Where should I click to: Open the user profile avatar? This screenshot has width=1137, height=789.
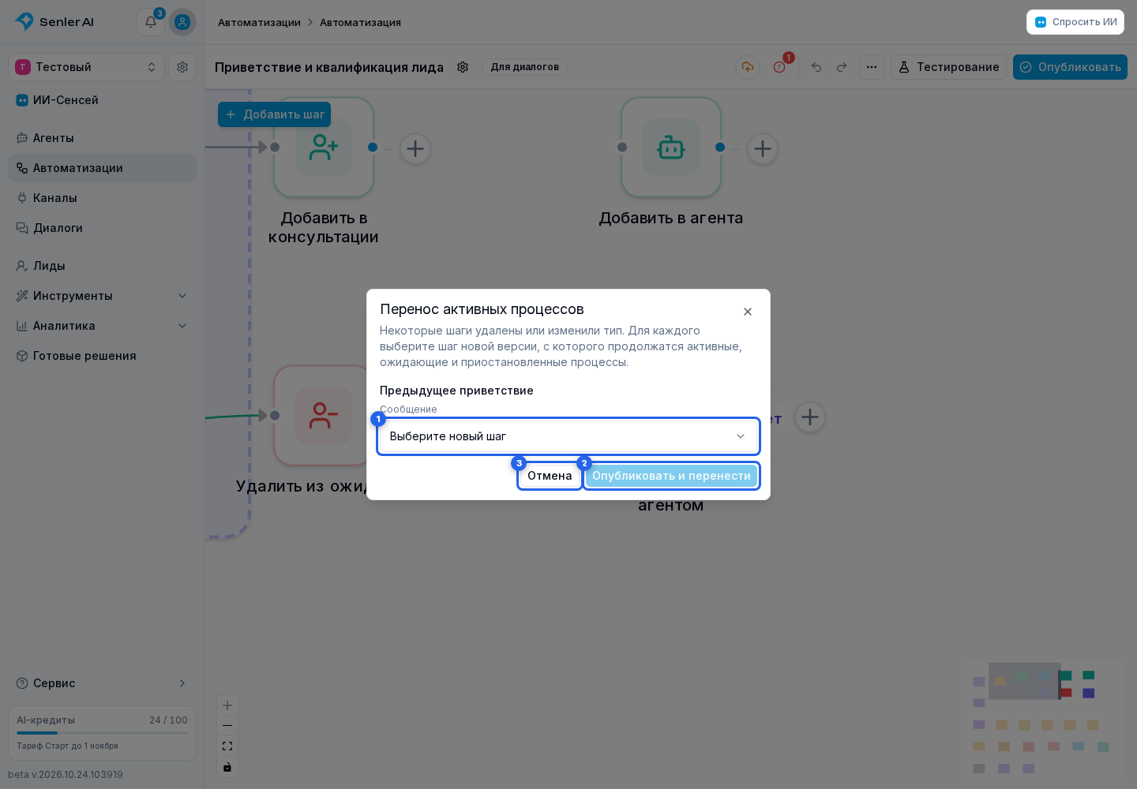coord(182,22)
